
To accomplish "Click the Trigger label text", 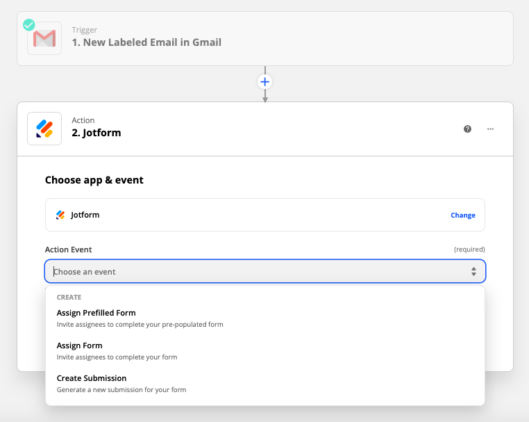I will pyautogui.click(x=84, y=30).
